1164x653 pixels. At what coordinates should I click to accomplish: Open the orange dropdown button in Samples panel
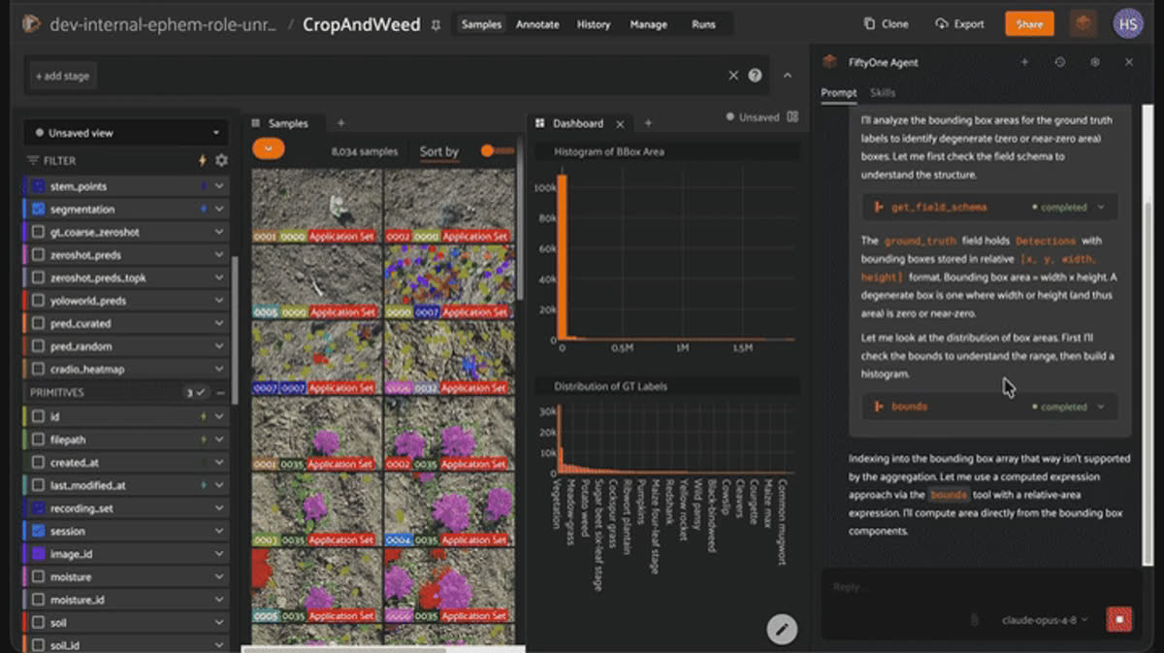[269, 149]
